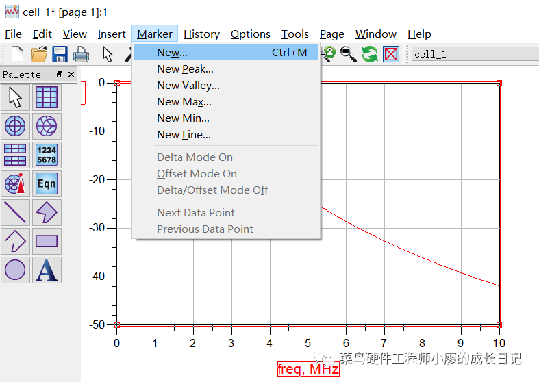Select the line drawing tool

(x=15, y=212)
